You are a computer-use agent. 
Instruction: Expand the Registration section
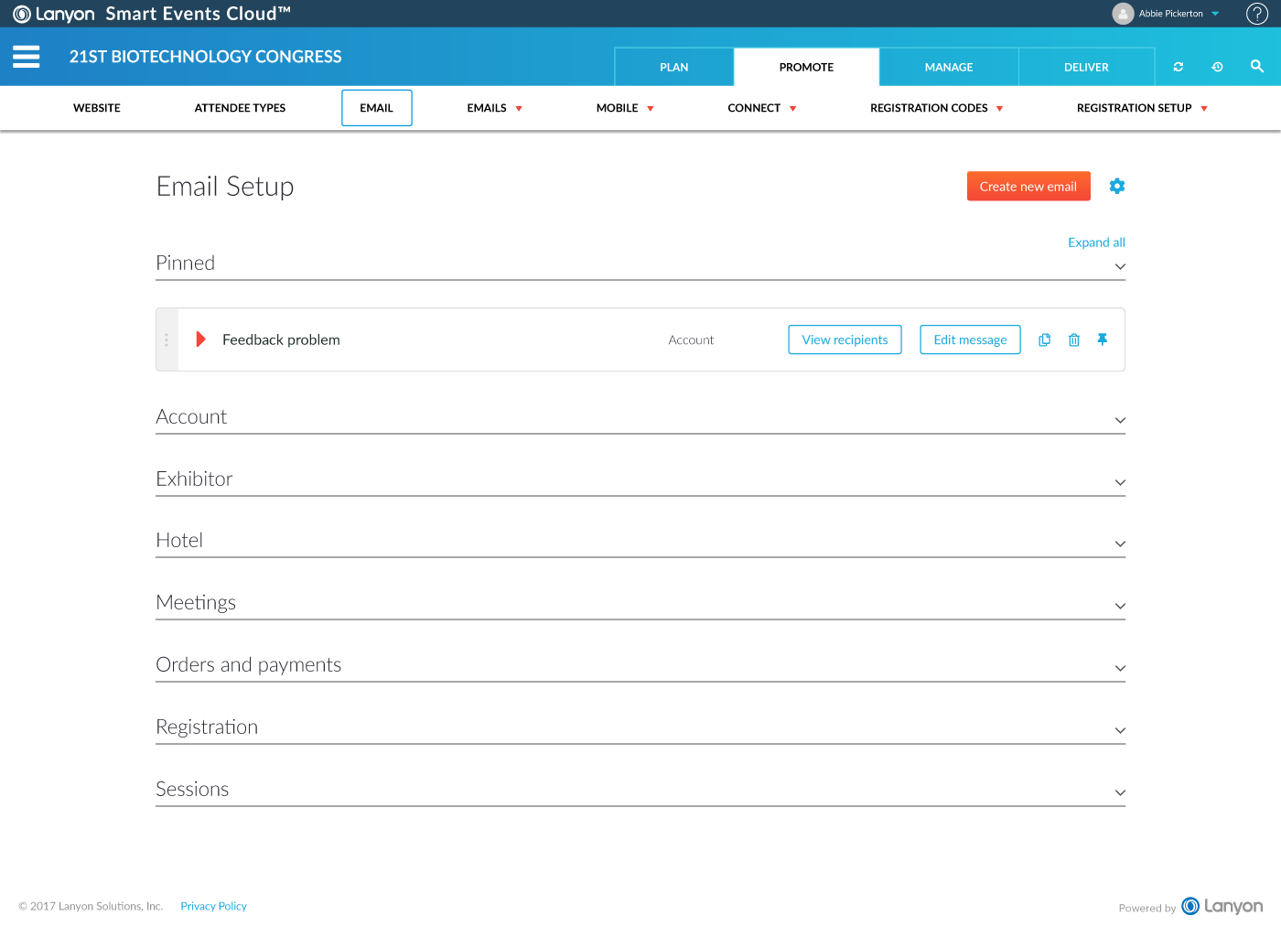(x=1120, y=730)
